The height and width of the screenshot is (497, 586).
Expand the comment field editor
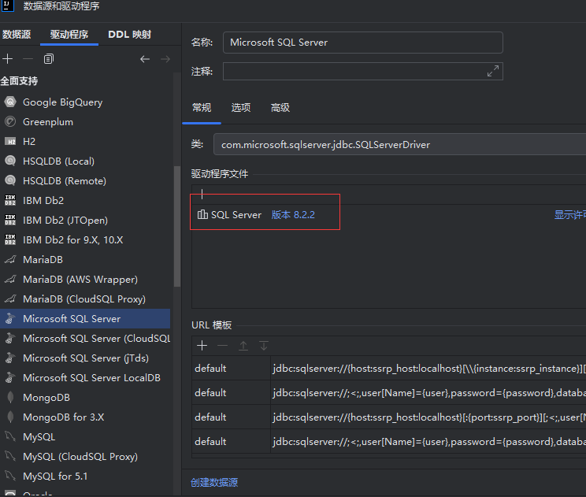pos(493,71)
